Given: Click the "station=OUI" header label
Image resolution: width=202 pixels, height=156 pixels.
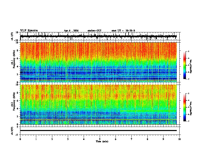Looking at the screenshot, I should [x=94, y=31].
